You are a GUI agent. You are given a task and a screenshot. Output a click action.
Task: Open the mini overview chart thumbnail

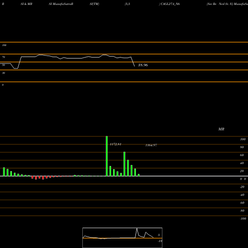coord(123,238)
